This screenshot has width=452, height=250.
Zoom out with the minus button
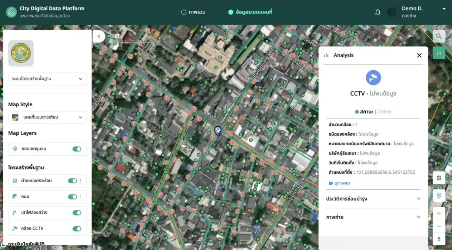tap(439, 226)
